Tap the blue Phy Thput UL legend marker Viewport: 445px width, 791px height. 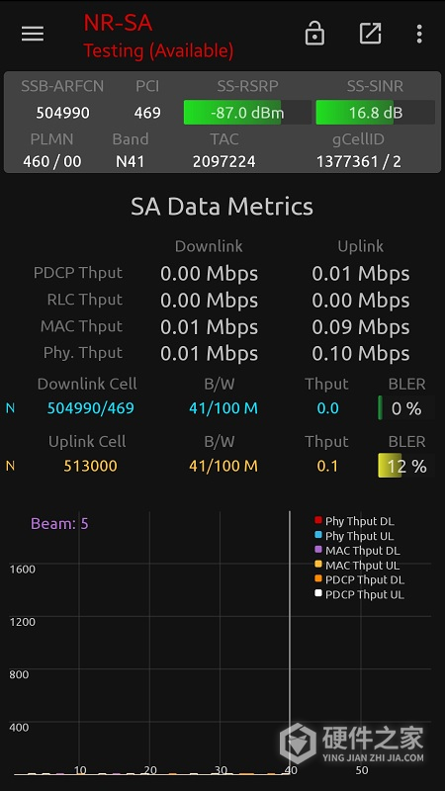coord(318,535)
